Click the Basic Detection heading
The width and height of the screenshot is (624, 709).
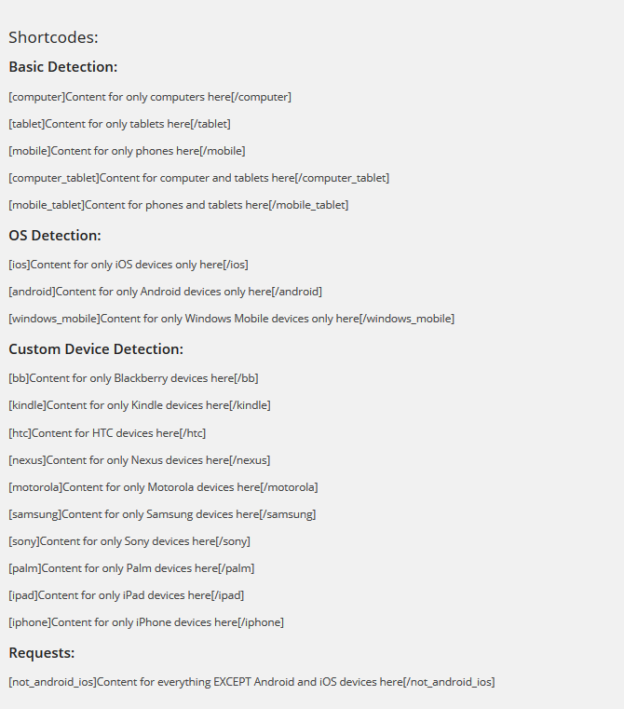[62, 67]
